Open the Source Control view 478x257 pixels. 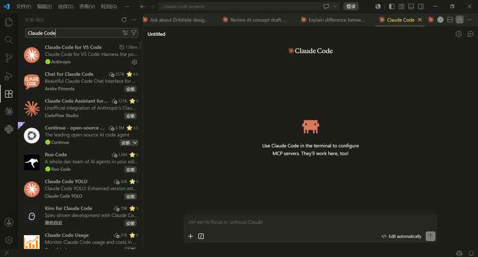[x=9, y=57]
